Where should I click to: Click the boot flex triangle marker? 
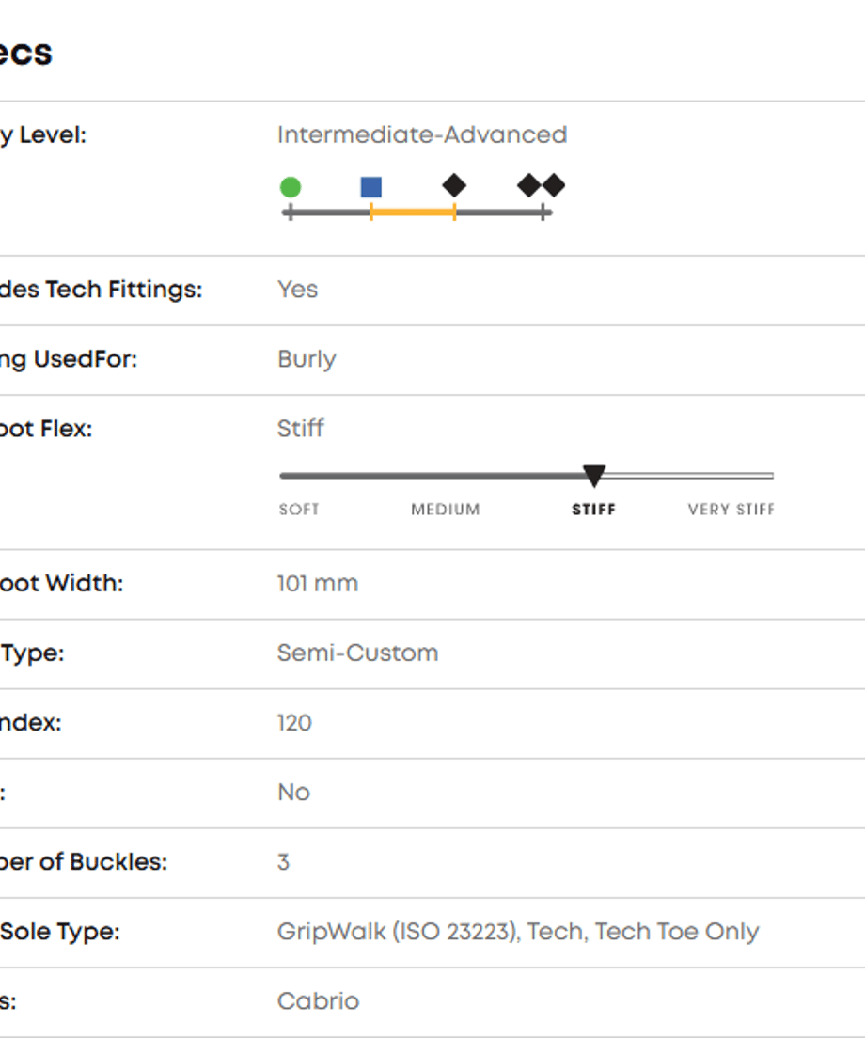(594, 476)
